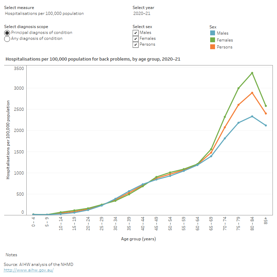This screenshot has height=277, width=277.
Task: Select Any diagnosis of condition option
Action: [x=7, y=39]
